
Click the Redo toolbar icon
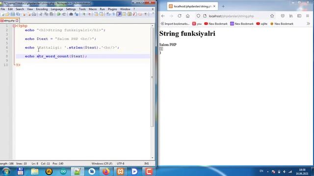[64, 14]
